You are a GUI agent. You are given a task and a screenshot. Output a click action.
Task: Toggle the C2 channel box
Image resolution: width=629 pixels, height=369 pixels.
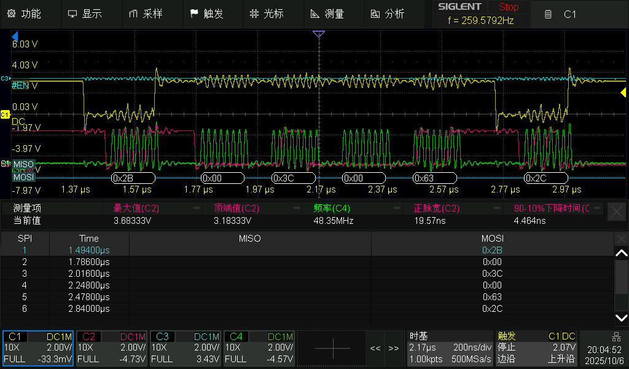tap(112, 348)
